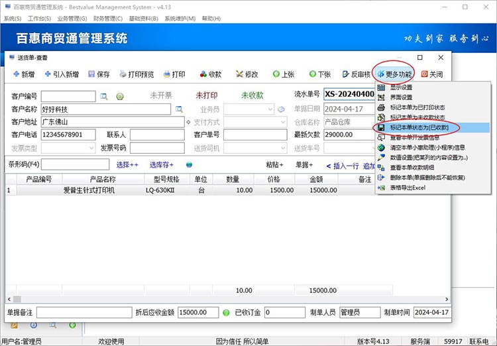Select 标记本单为未收款状态 menu entry

click(433, 117)
